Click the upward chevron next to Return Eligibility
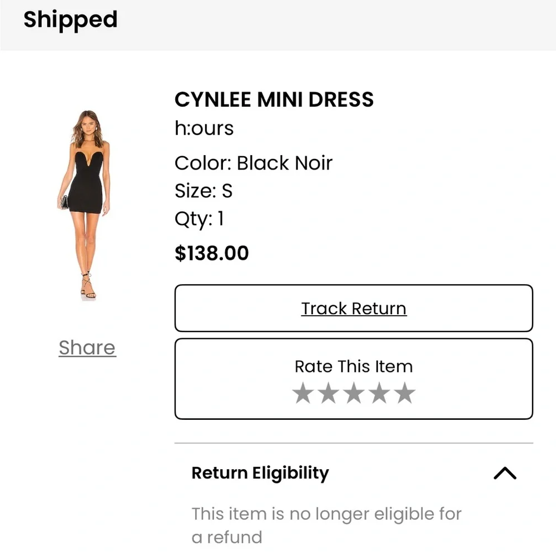 (x=505, y=473)
